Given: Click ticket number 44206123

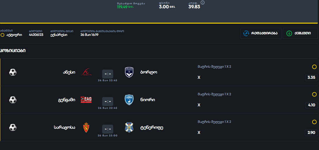Looking at the screenshot, I should click(36, 35).
